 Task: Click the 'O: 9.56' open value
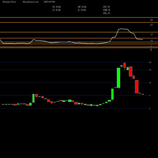pyautogui.click(x=57, y=7)
